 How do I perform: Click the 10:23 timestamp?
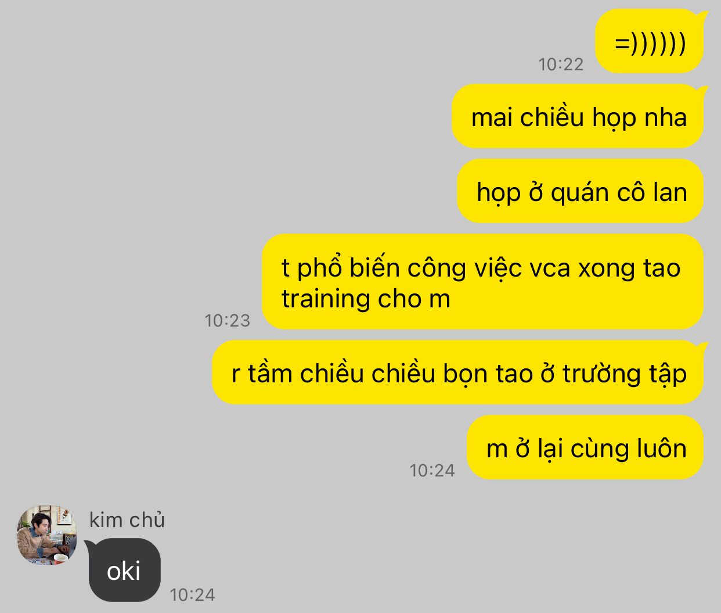point(228,320)
